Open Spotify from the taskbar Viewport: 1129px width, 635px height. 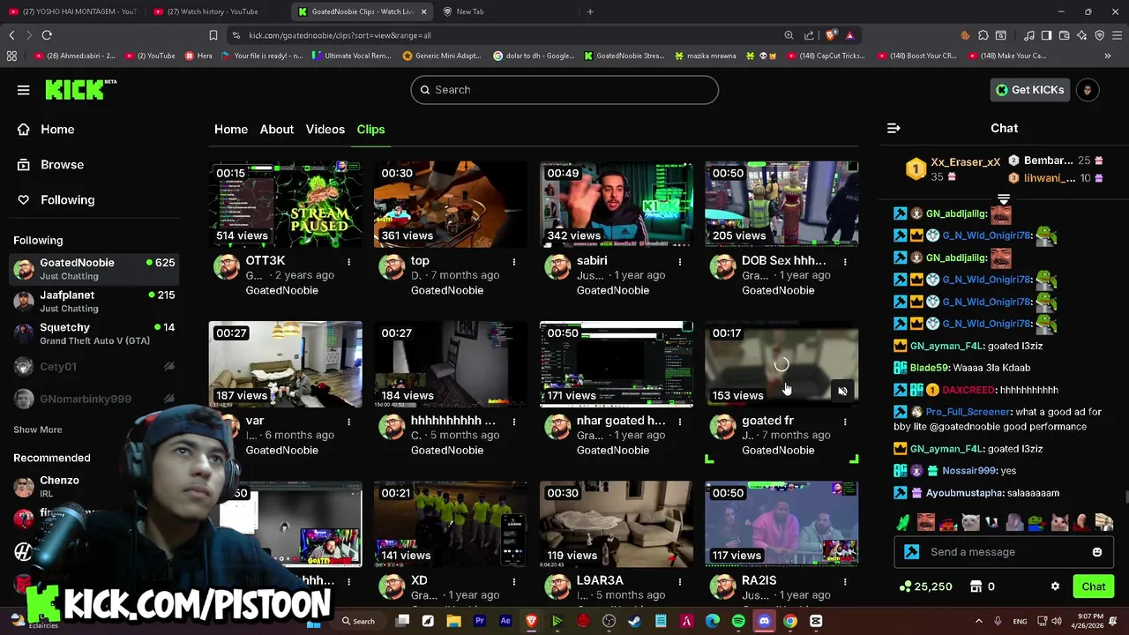click(738, 621)
